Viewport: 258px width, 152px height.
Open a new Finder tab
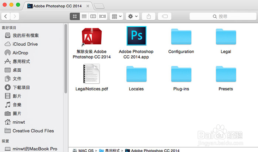99,6
